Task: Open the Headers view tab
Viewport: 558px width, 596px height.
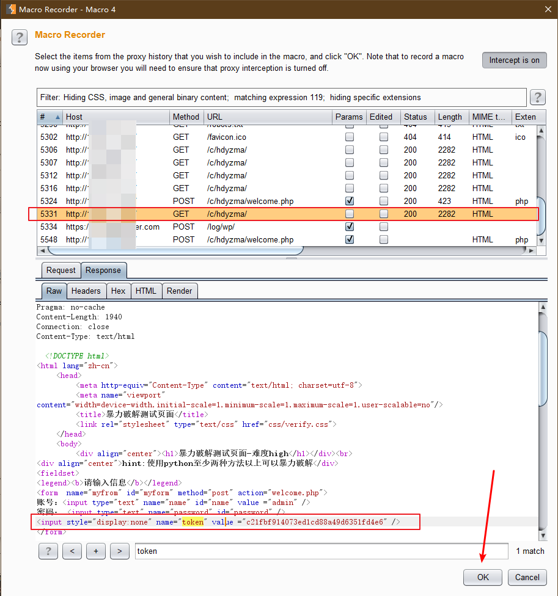Action: pyautogui.click(x=86, y=291)
